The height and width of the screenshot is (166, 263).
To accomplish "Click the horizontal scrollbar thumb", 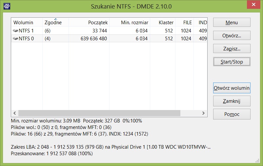I will pos(99,113).
